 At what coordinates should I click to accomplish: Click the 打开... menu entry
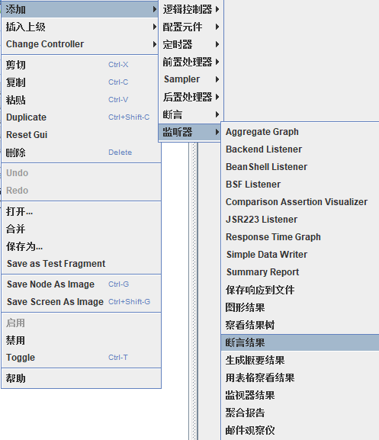[81, 211]
